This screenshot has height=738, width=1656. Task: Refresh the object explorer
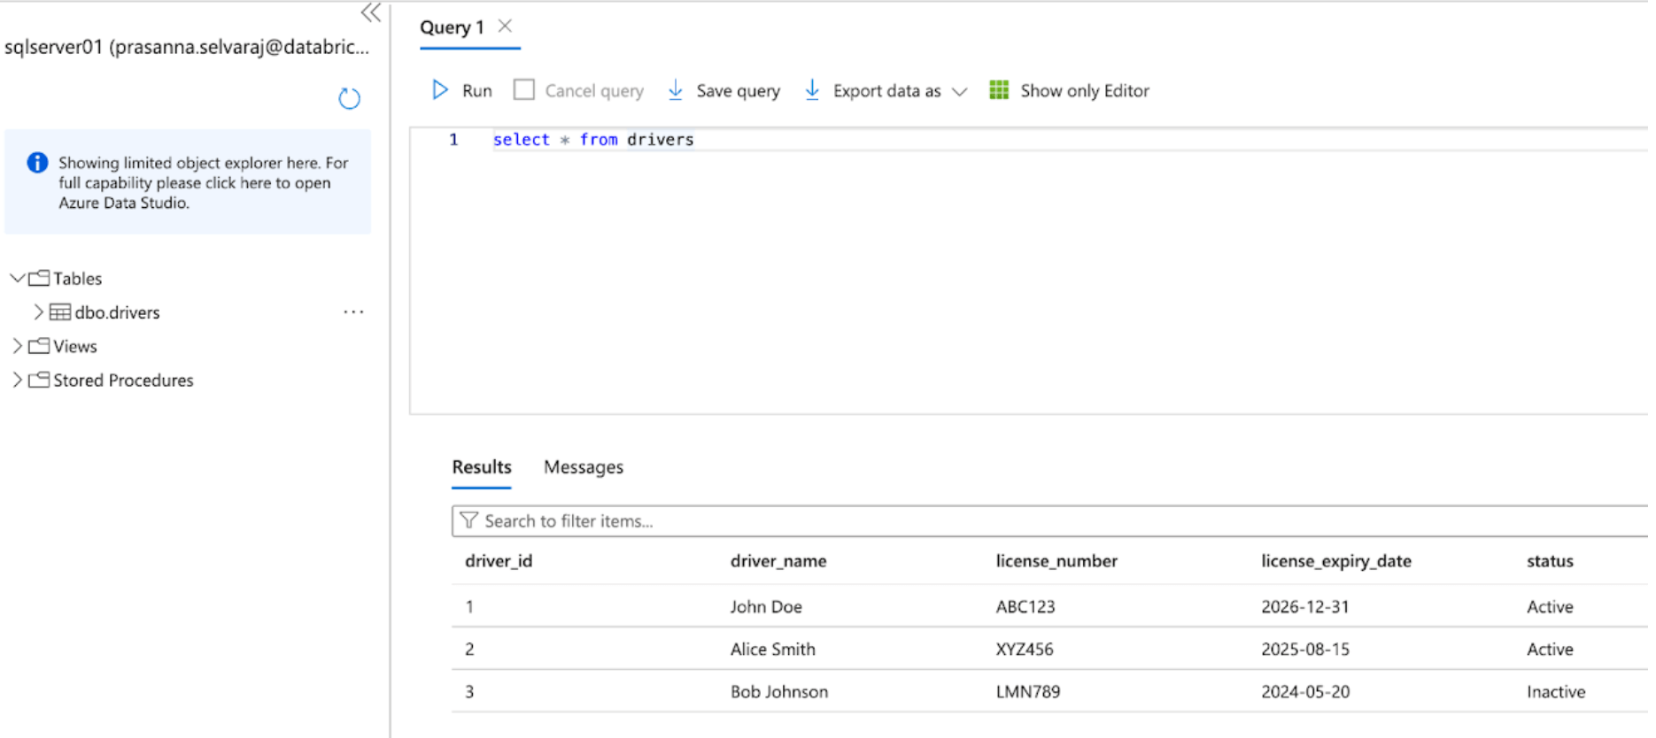[350, 98]
